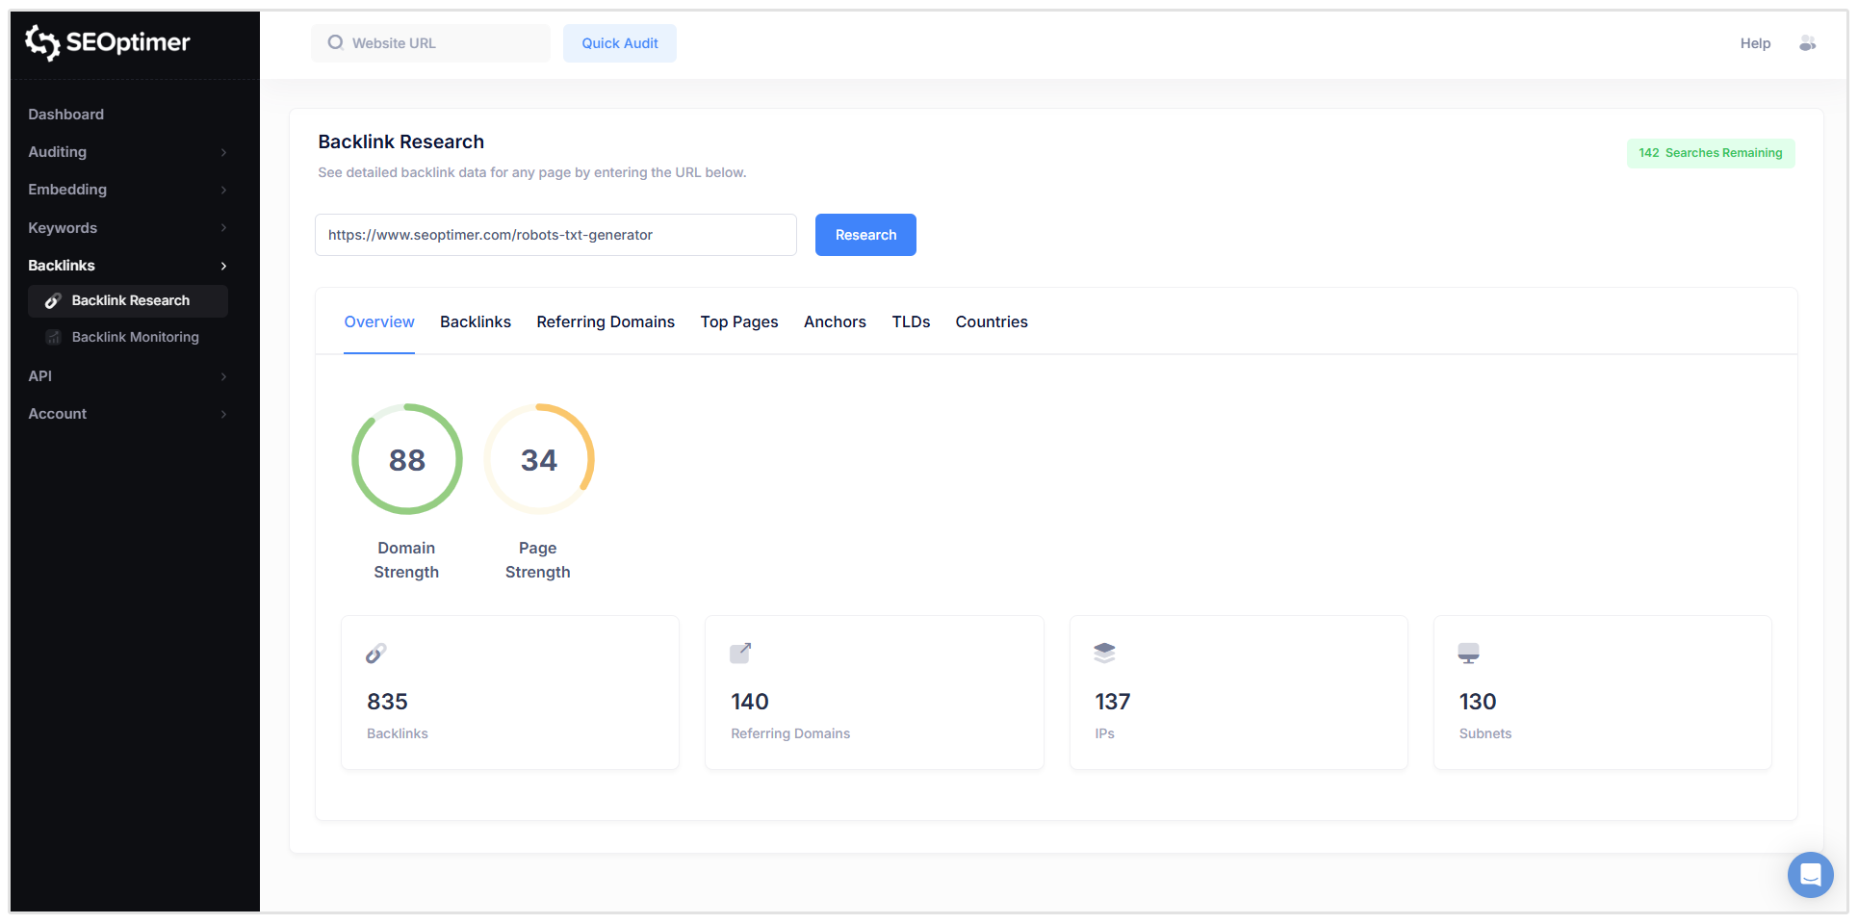The height and width of the screenshot is (924, 1858).
Task: Click the chain icon on the Backlinks card
Action: 376,653
